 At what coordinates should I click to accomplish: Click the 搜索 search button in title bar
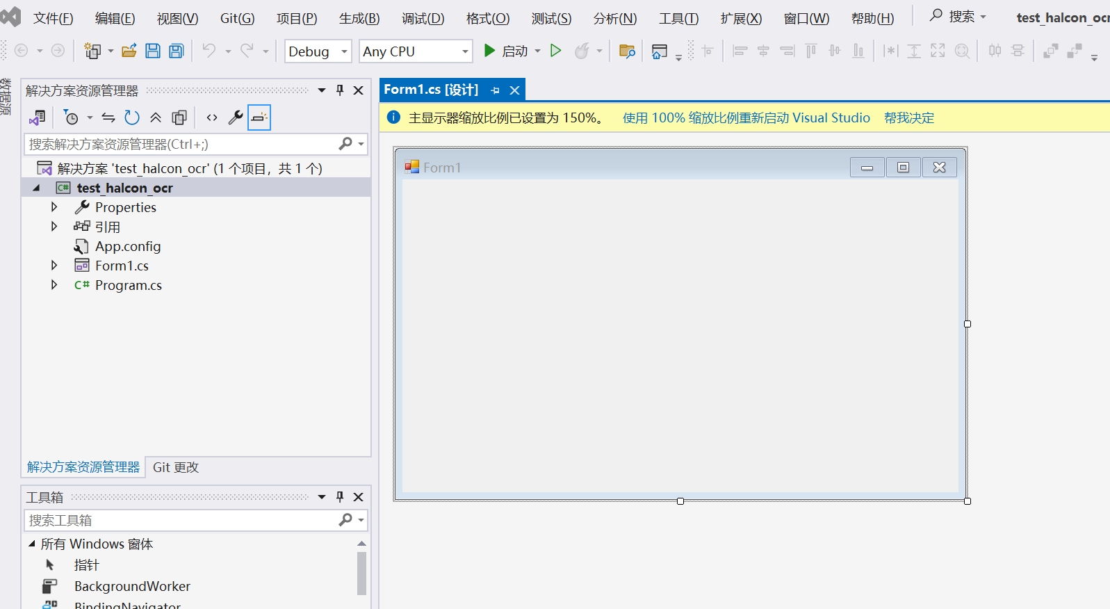pyautogui.click(x=958, y=16)
